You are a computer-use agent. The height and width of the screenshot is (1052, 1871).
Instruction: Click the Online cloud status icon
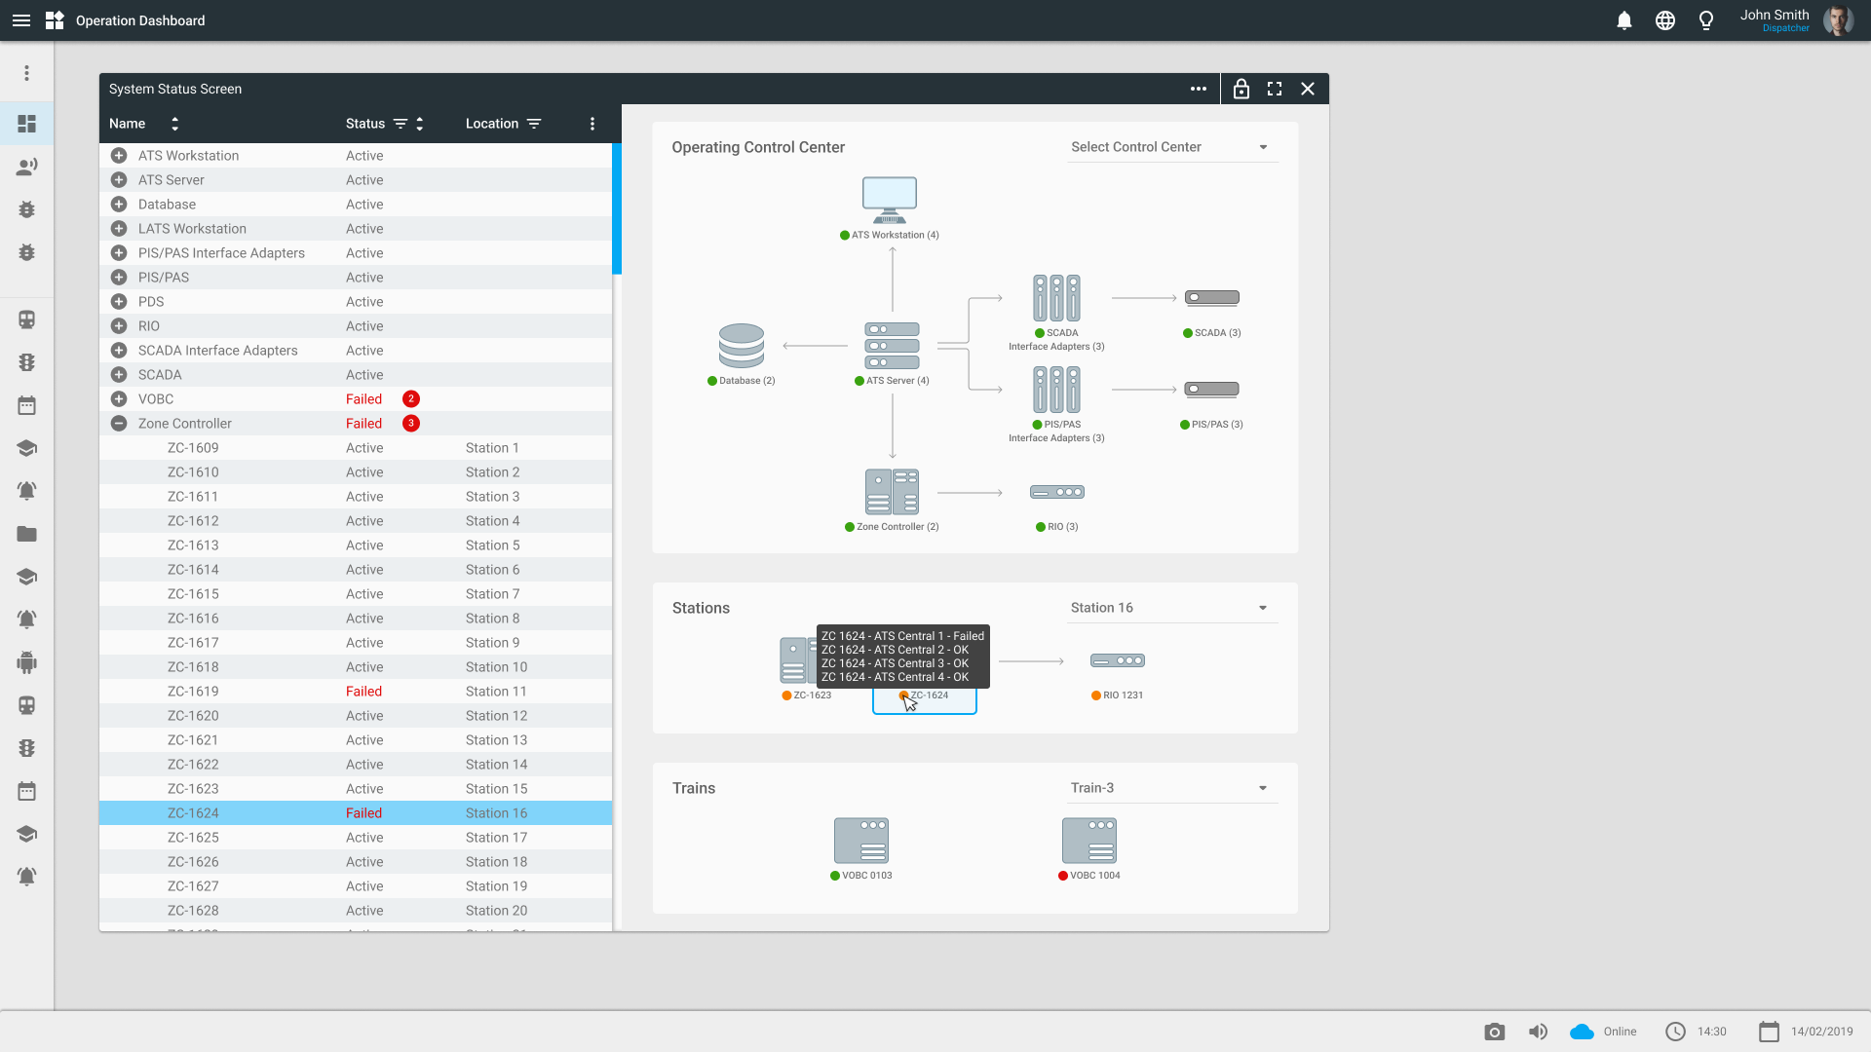(1582, 1032)
